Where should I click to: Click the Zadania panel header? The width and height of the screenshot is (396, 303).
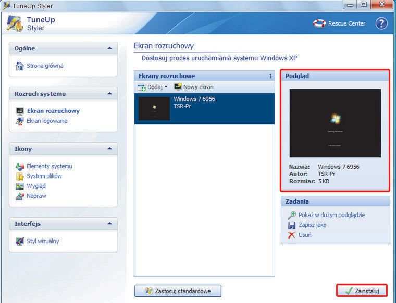[x=336, y=201]
